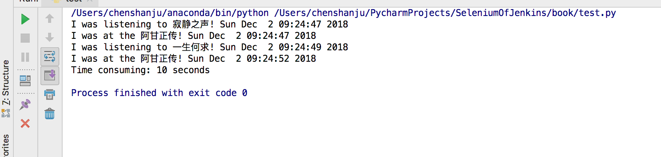Click the anaconda python interpreter path
Viewport: 661px width, 157px height.
pyautogui.click(x=170, y=13)
